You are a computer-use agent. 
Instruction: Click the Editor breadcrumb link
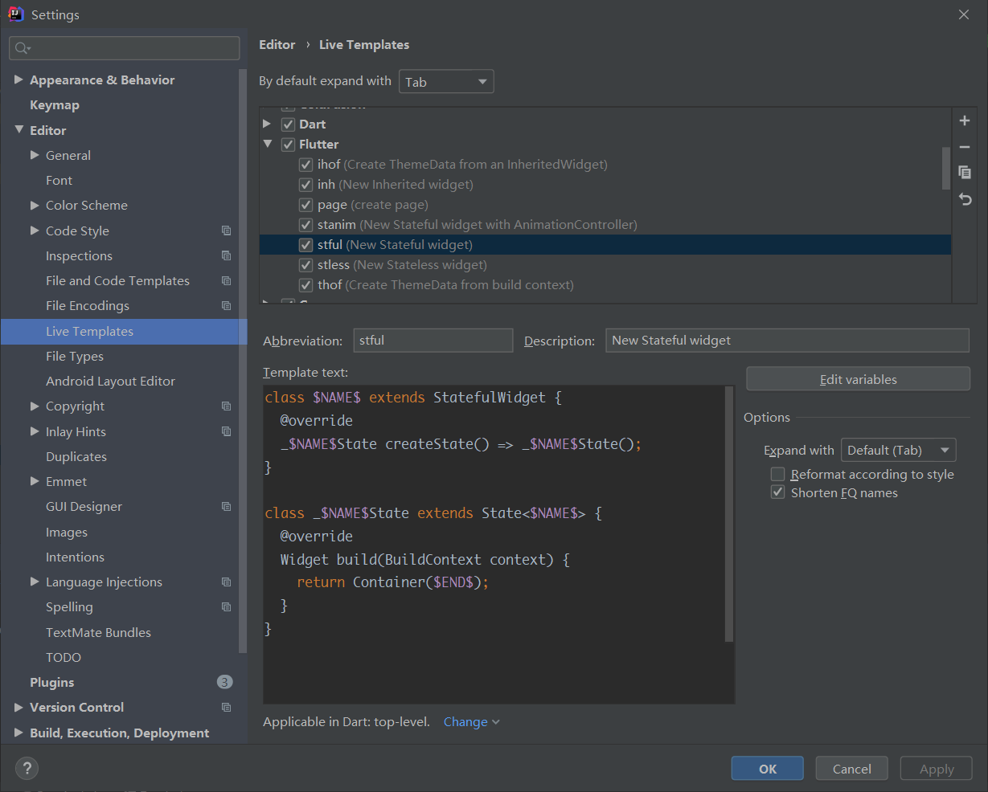(x=277, y=45)
